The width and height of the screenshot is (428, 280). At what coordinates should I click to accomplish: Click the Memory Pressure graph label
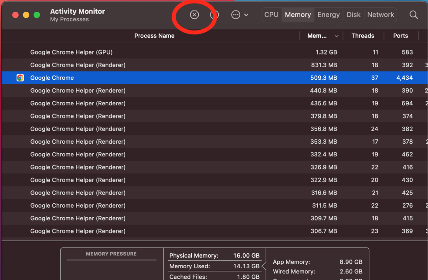point(111,254)
